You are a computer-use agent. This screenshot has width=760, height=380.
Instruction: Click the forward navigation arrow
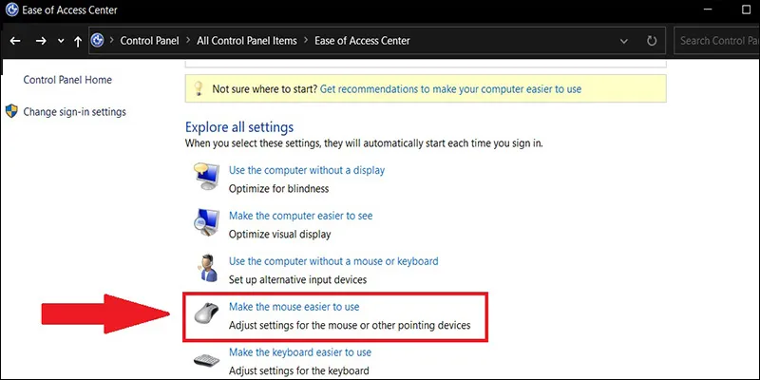click(x=40, y=41)
